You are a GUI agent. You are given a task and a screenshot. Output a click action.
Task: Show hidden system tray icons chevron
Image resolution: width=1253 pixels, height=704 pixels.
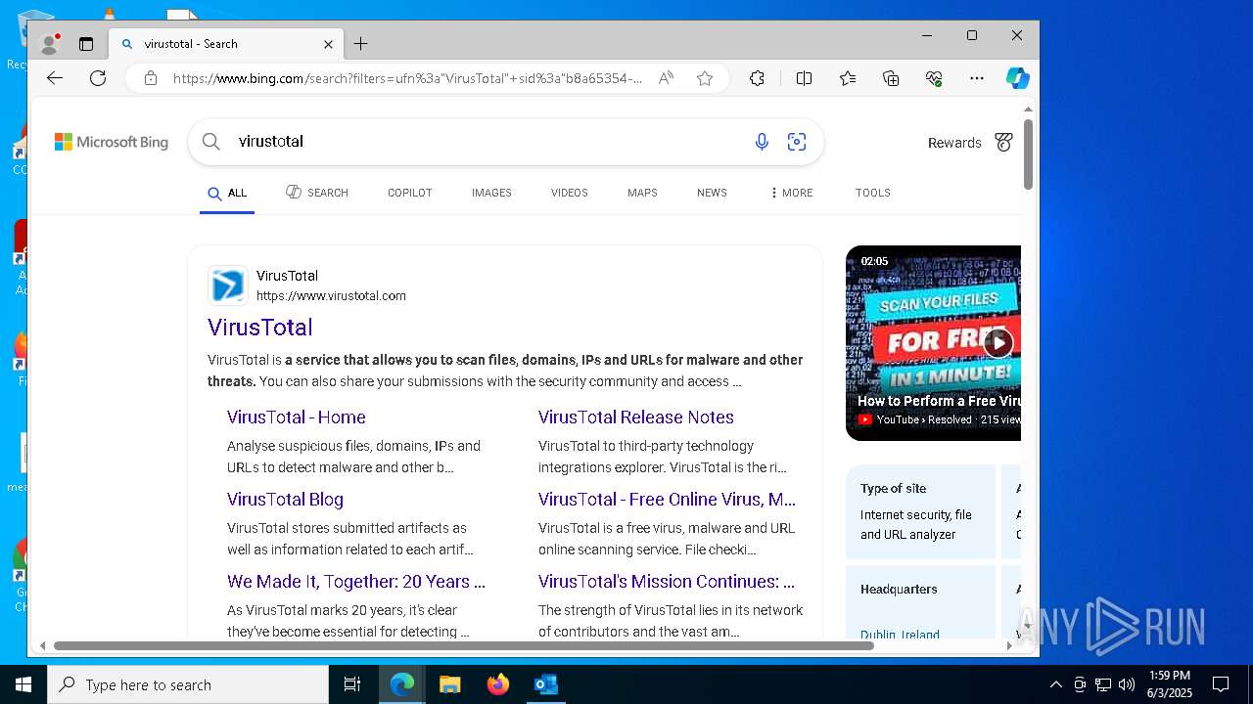pyautogui.click(x=1055, y=684)
